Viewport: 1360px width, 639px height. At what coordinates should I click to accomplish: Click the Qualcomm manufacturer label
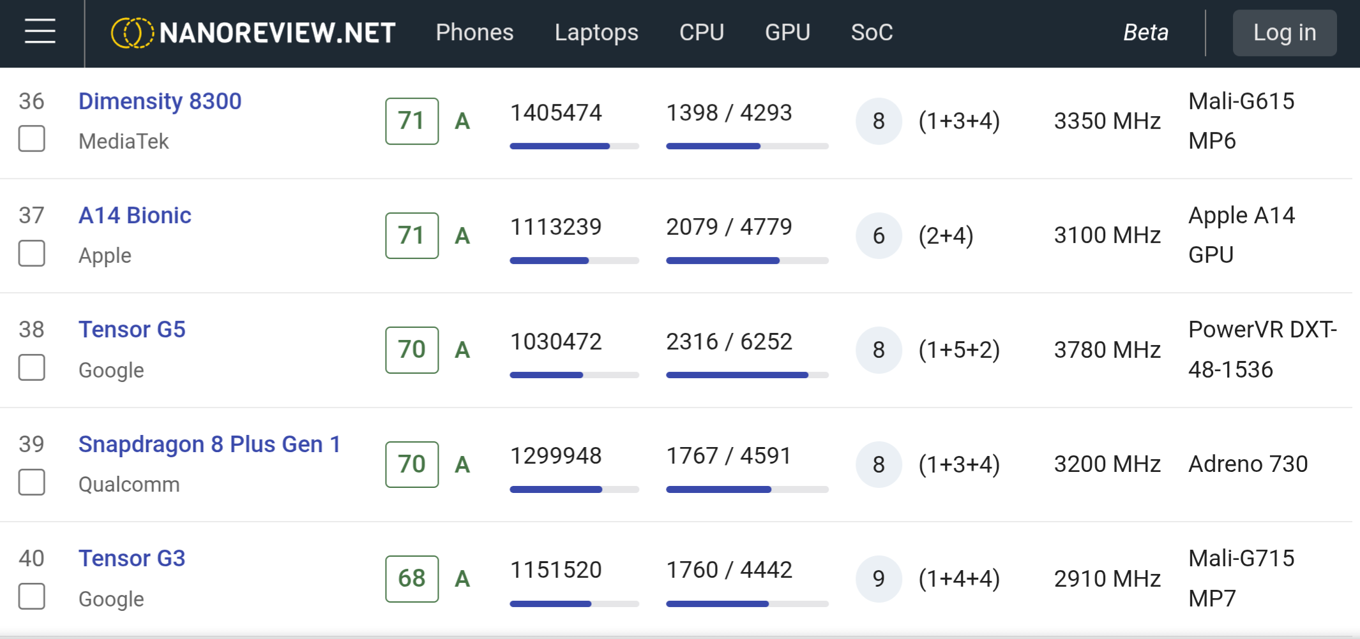click(x=129, y=485)
